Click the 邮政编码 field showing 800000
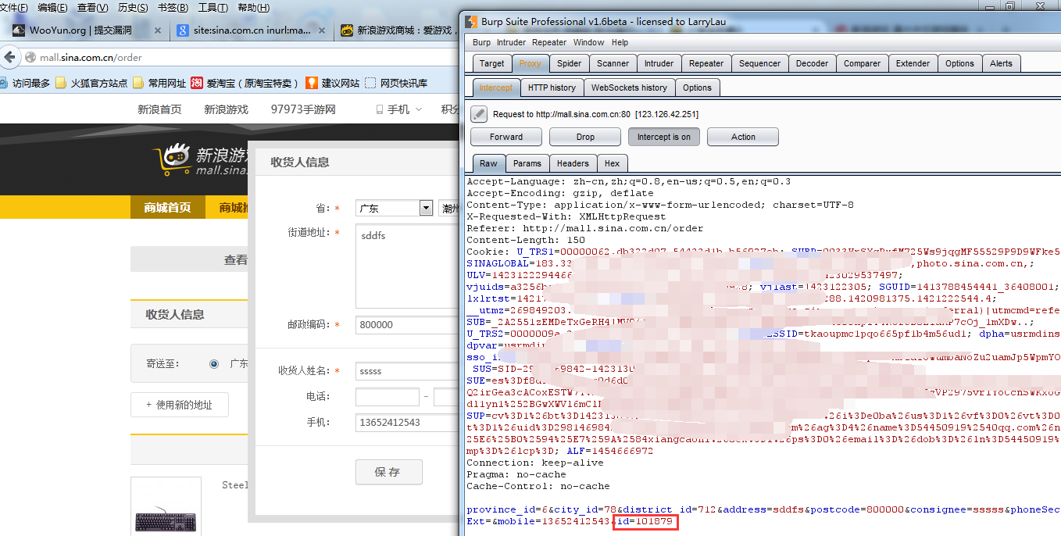 pos(406,325)
